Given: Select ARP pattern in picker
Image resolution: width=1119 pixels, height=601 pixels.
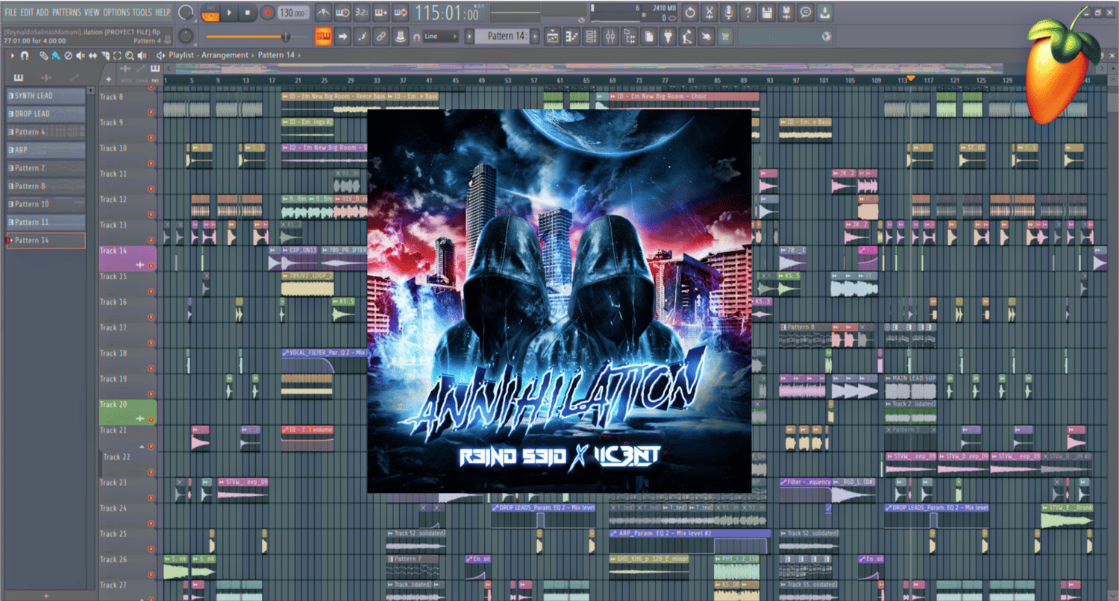Looking at the screenshot, I should click(46, 150).
